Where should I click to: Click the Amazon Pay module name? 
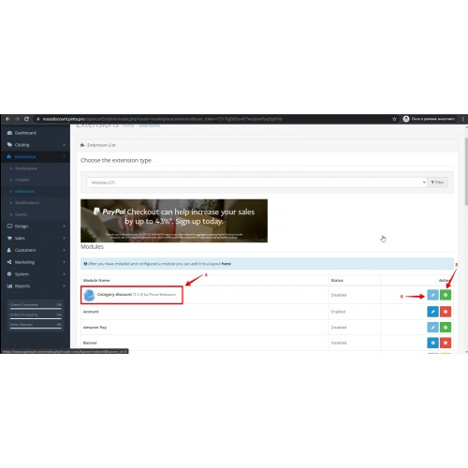(x=95, y=328)
